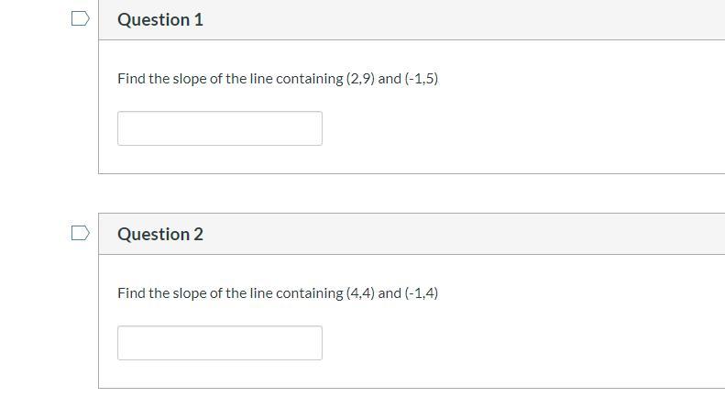Flag Question 1 with the flag icon
This screenshot has height=408, width=725.
[81, 18]
